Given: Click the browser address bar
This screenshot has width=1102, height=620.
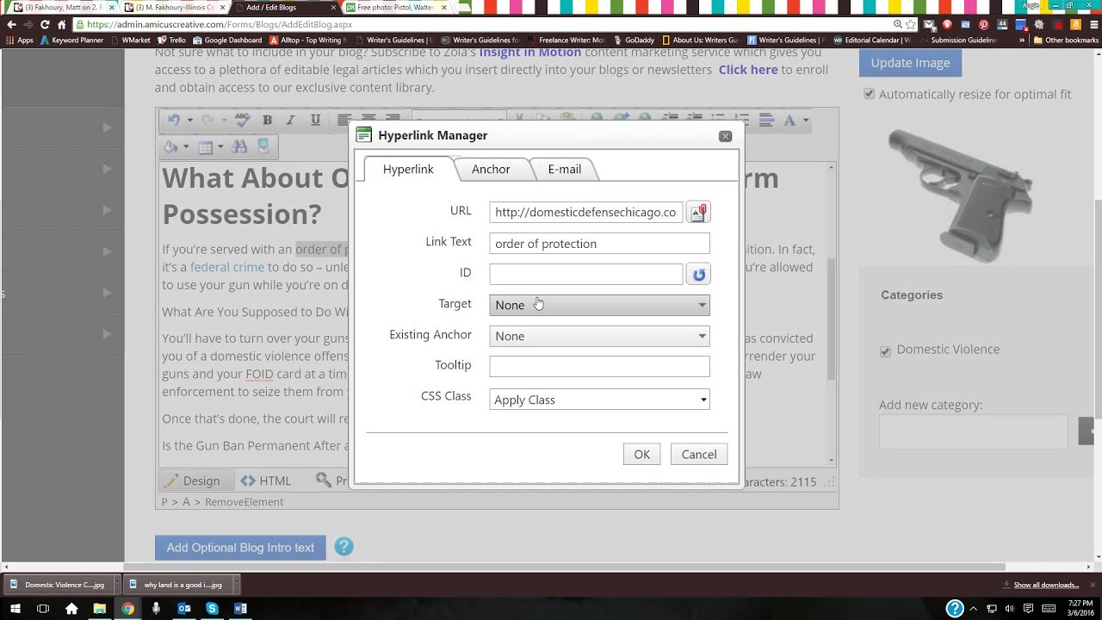Looking at the screenshot, I should pos(482,25).
